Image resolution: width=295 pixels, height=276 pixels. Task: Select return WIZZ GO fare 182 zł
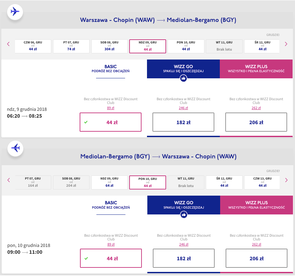tap(184, 259)
